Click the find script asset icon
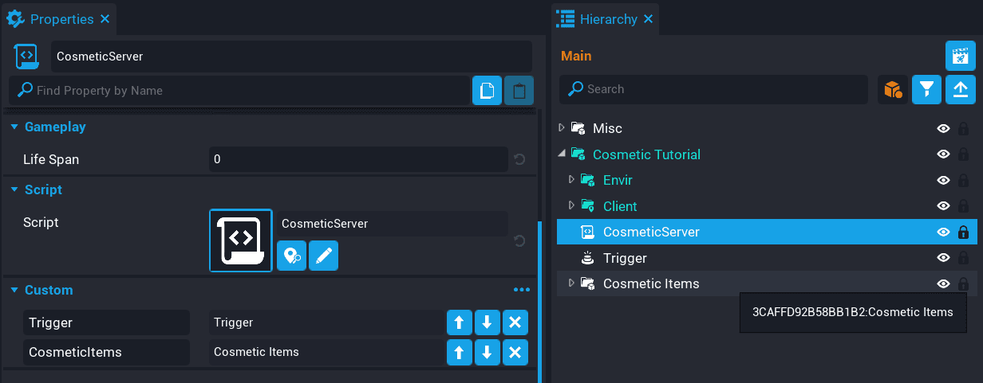The height and width of the screenshot is (383, 983). pyautogui.click(x=292, y=256)
